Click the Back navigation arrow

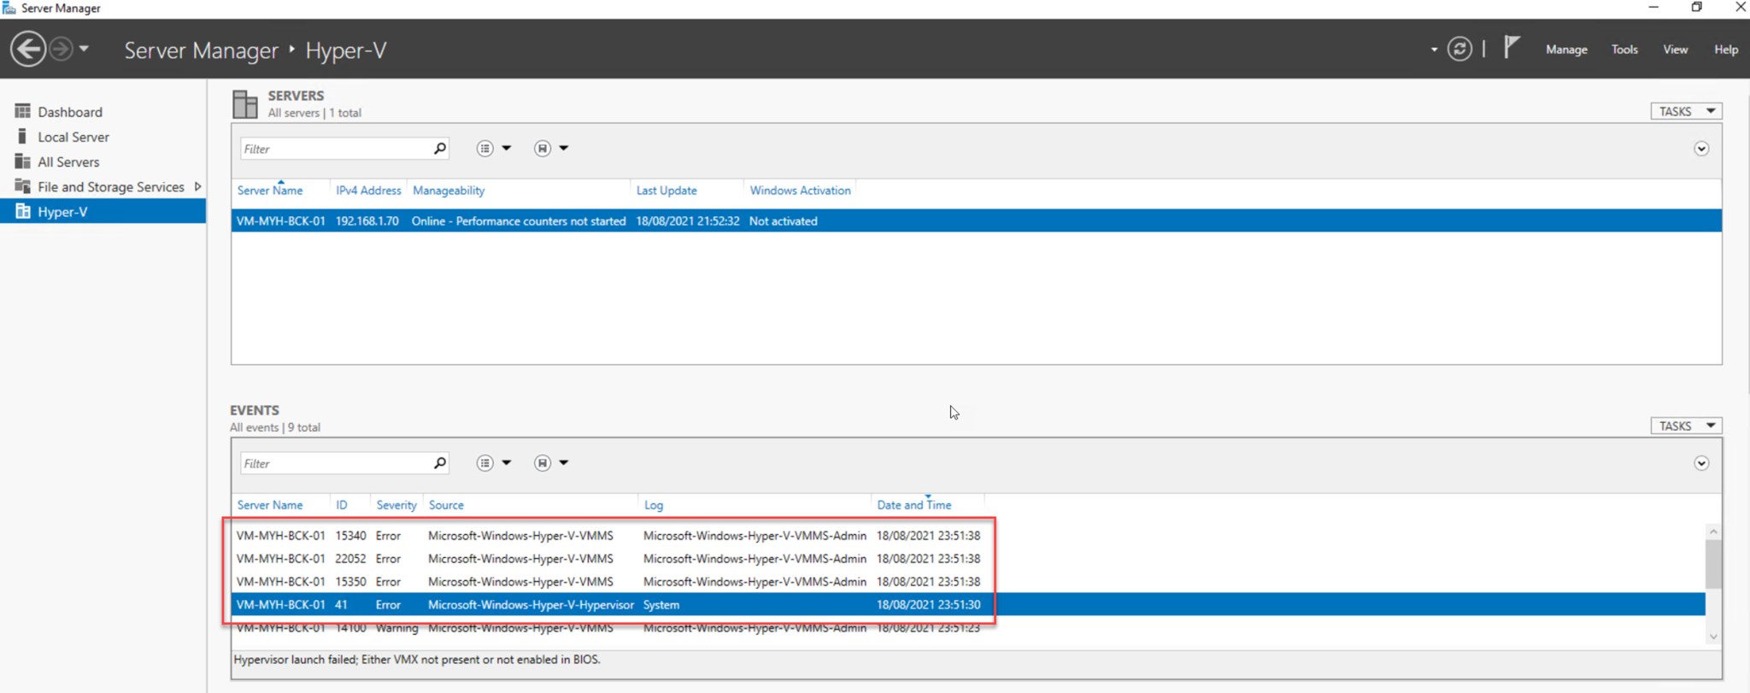click(x=28, y=49)
